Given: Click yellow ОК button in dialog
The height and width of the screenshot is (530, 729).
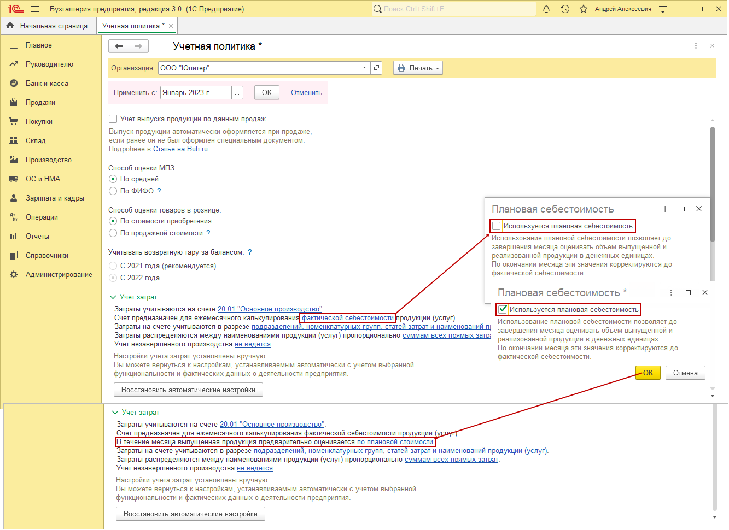Looking at the screenshot, I should tap(648, 373).
